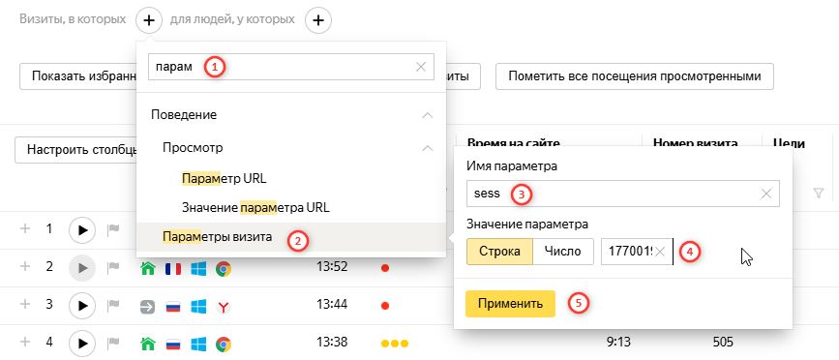Click Yandex browser icon in row 3
The height and width of the screenshot is (360, 839).
pos(224,307)
